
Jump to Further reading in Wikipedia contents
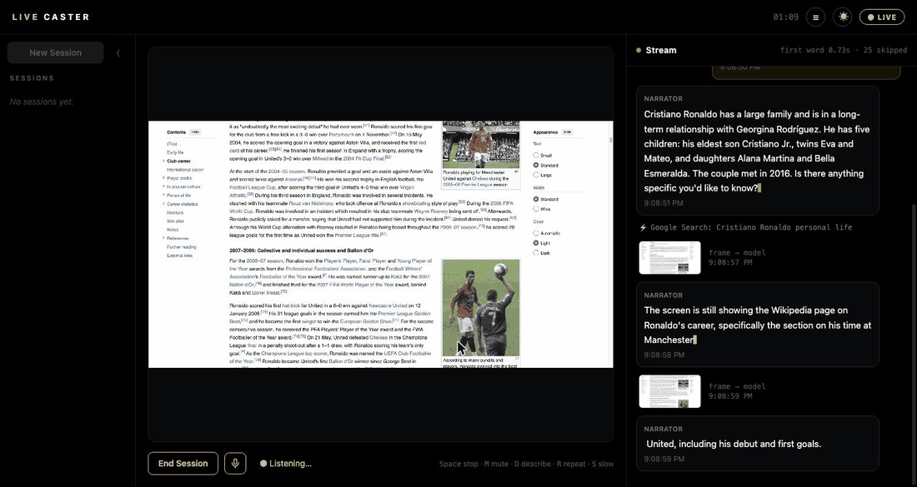(182, 247)
